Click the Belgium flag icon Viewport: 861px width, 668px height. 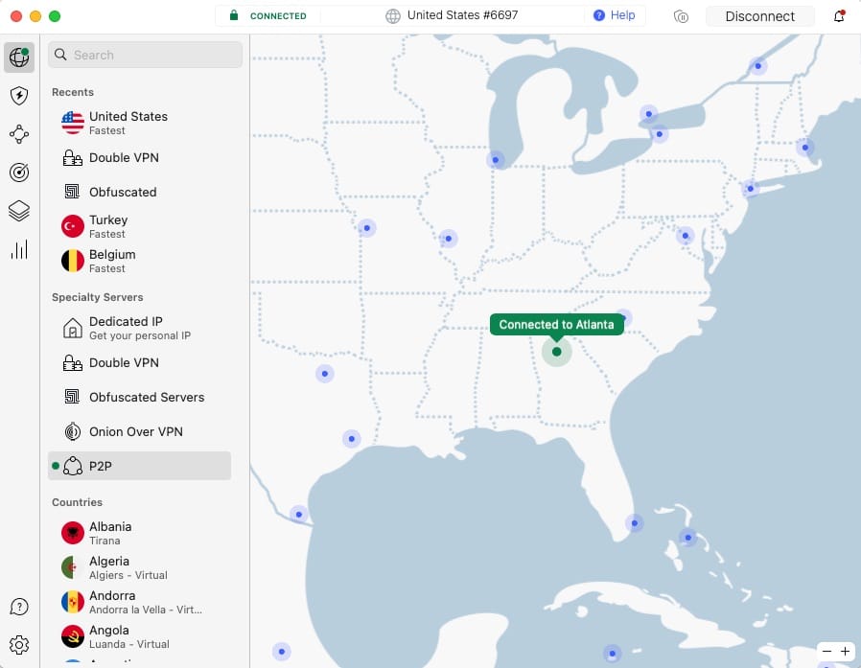pyautogui.click(x=73, y=261)
